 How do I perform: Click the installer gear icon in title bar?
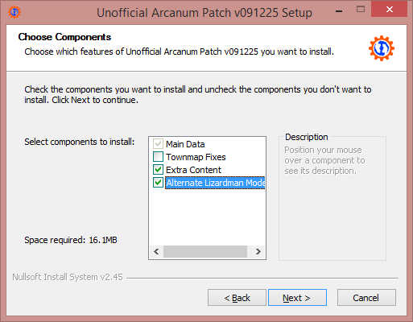click(x=14, y=12)
